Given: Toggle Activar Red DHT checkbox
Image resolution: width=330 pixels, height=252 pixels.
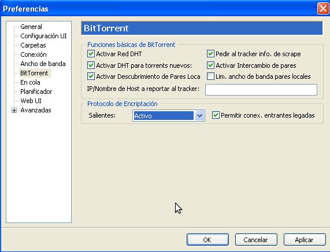Looking at the screenshot, I should pyautogui.click(x=91, y=54).
